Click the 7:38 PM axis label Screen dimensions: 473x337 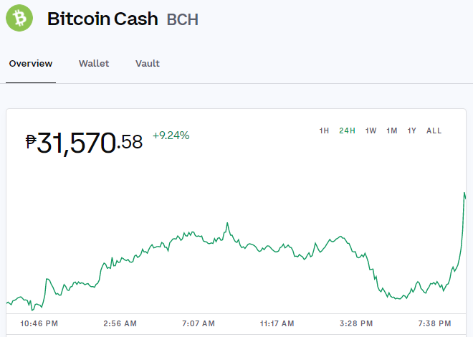[x=435, y=323]
